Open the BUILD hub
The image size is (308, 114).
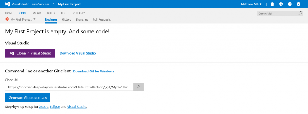point(51,13)
